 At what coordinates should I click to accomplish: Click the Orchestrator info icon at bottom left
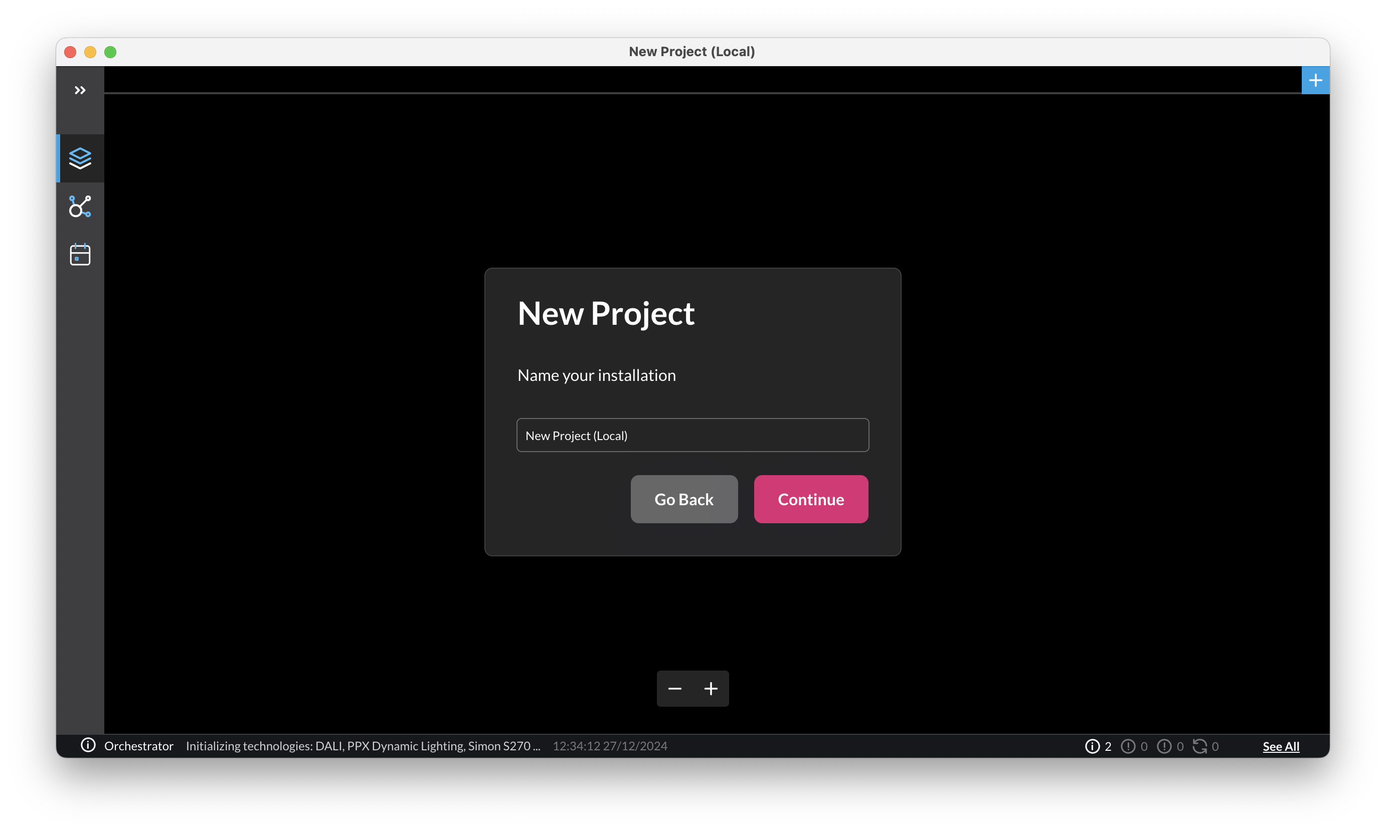[x=89, y=746]
